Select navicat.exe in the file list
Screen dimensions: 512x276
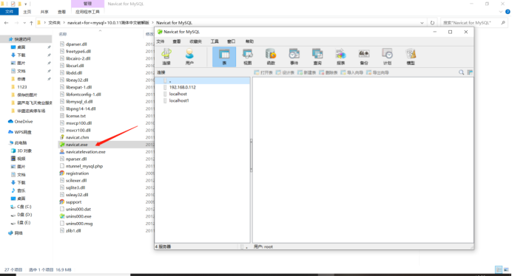(76, 145)
